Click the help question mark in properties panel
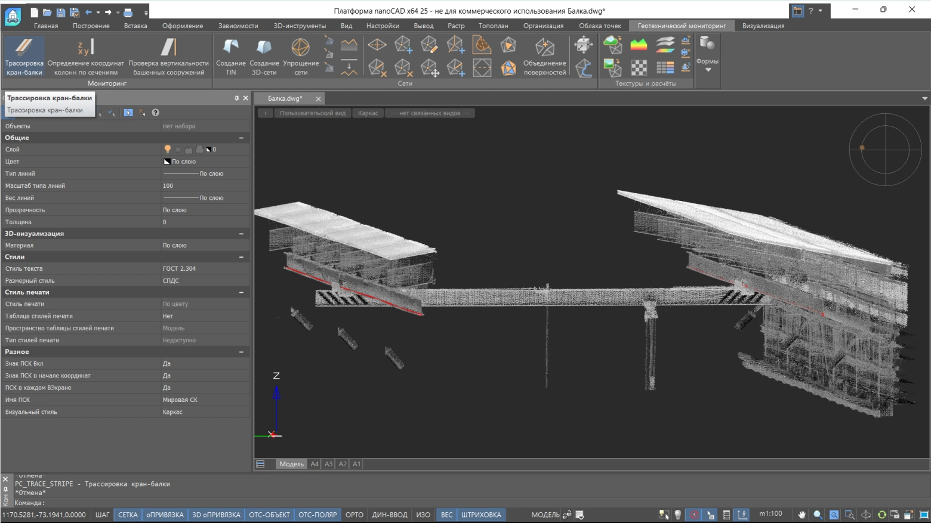The height and width of the screenshot is (523, 931). tap(155, 113)
